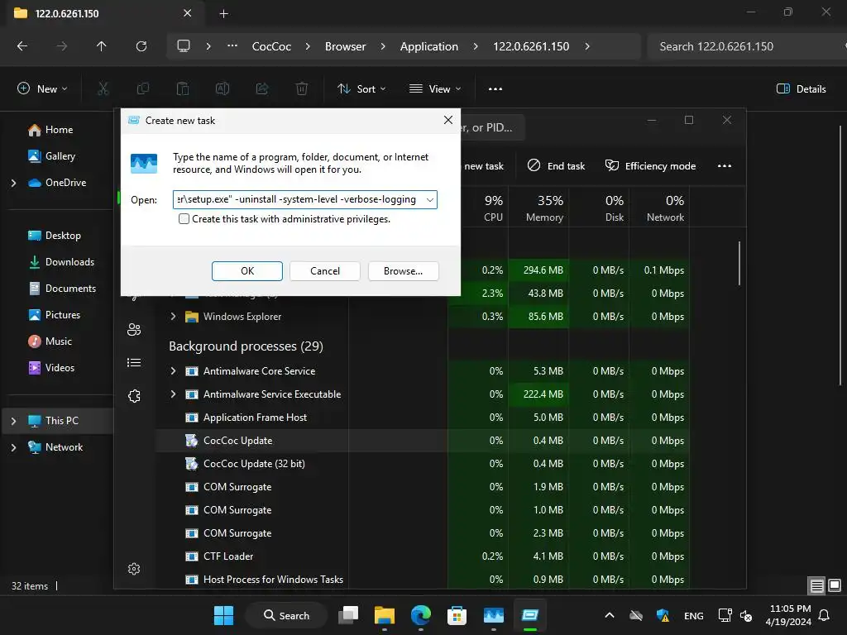Refresh the Explorer folder view
Viewport: 847px width, 635px height.
pos(141,46)
